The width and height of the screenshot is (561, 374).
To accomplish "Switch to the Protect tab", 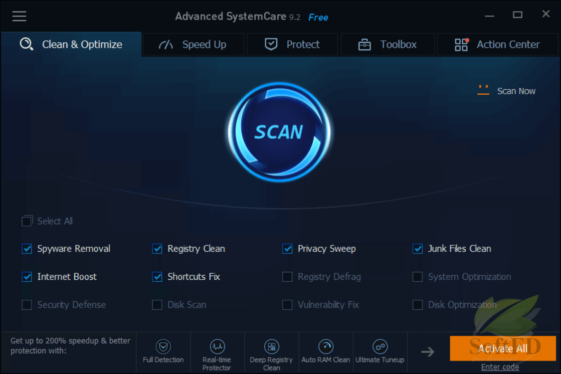I will tap(292, 44).
